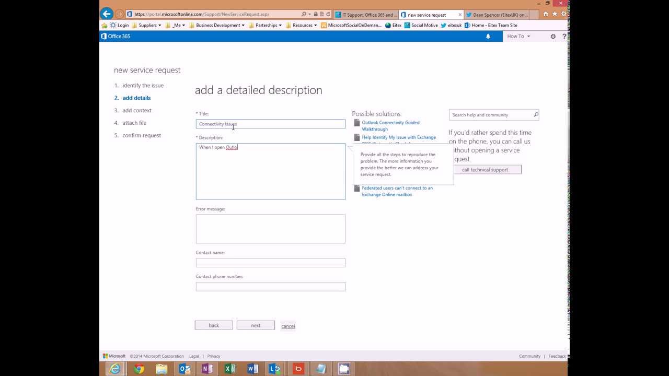This screenshot has height=376, width=669.
Task: Open the Social Motive bookmark
Action: click(x=421, y=25)
